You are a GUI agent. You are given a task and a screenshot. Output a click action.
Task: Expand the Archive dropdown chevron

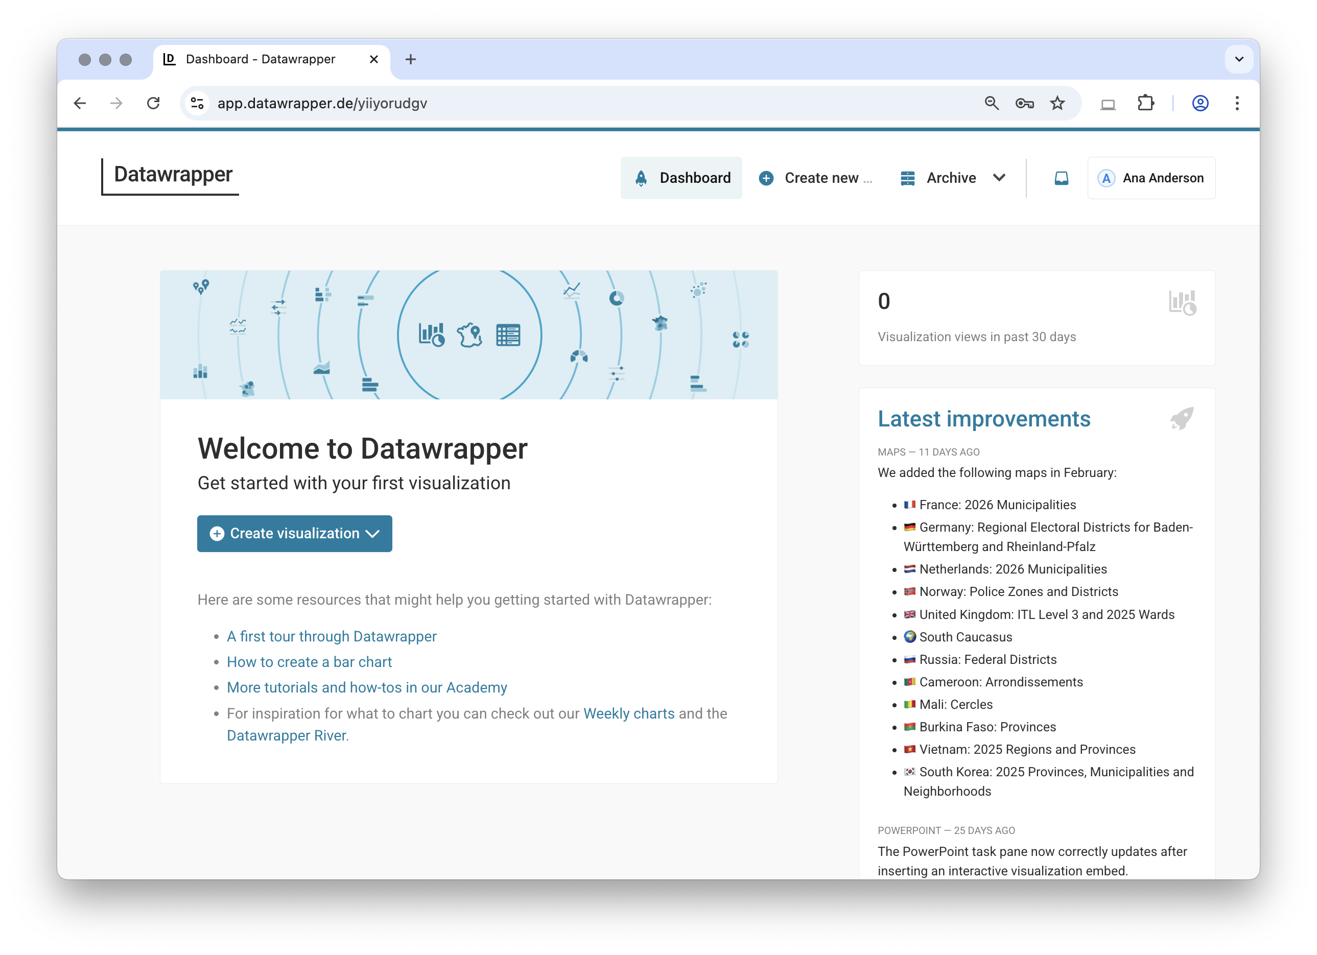click(999, 178)
